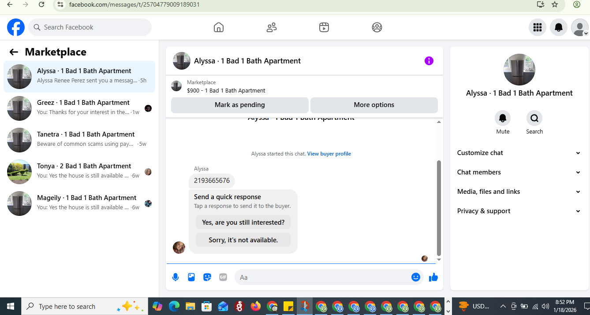Reload the browser page
Image resolution: width=590 pixels, height=315 pixels.
41,4
